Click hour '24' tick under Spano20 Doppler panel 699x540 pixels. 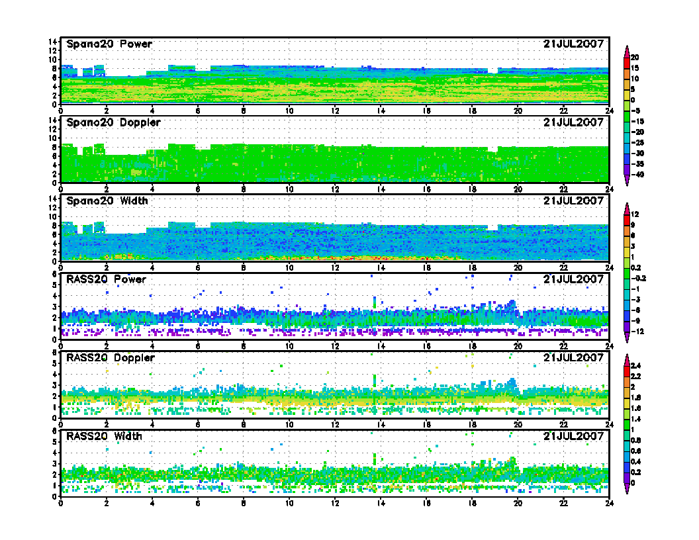point(610,189)
